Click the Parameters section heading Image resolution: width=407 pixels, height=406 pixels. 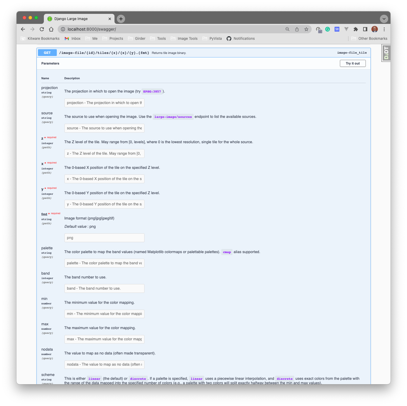pos(50,63)
